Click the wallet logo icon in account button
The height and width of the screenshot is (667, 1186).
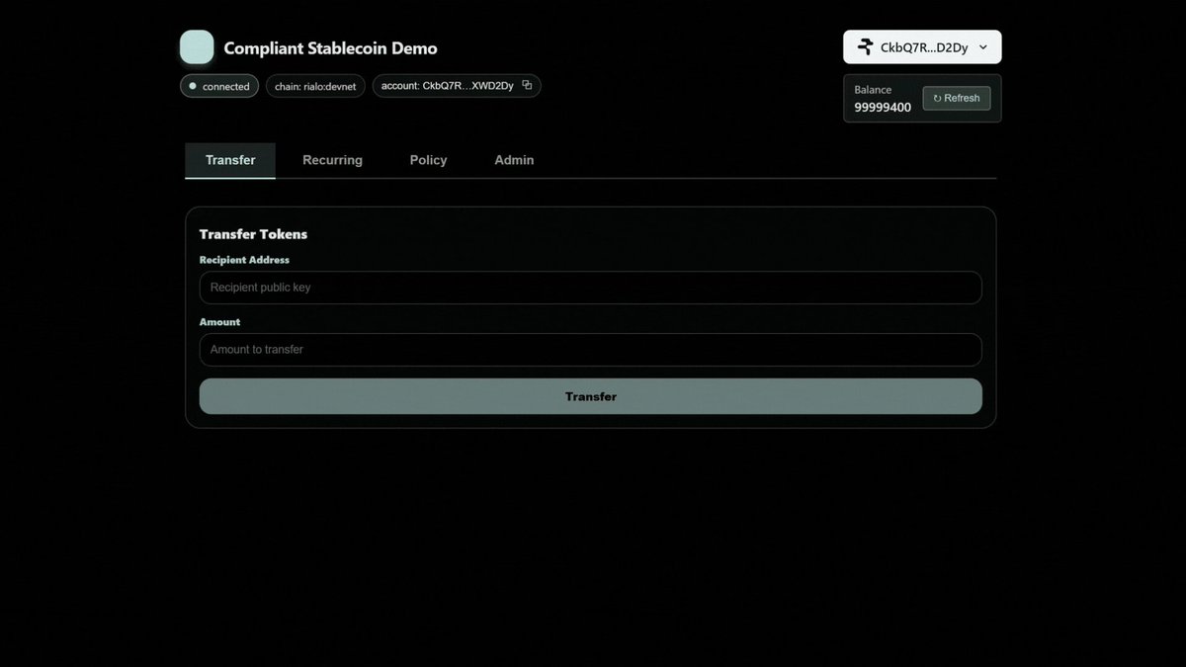pos(865,46)
